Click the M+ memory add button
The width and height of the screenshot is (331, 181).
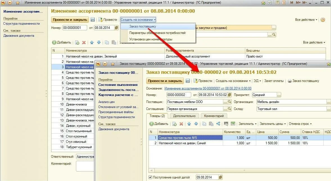[x=298, y=3]
